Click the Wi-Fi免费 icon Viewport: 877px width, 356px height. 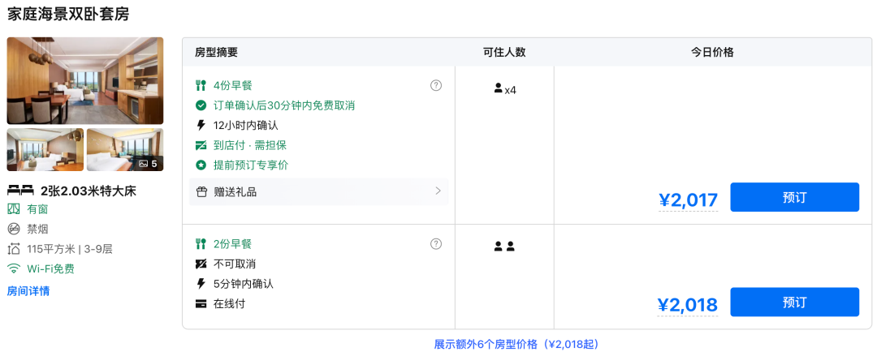click(14, 269)
